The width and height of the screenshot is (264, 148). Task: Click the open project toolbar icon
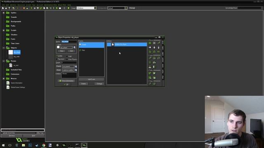(x=6, y=8)
